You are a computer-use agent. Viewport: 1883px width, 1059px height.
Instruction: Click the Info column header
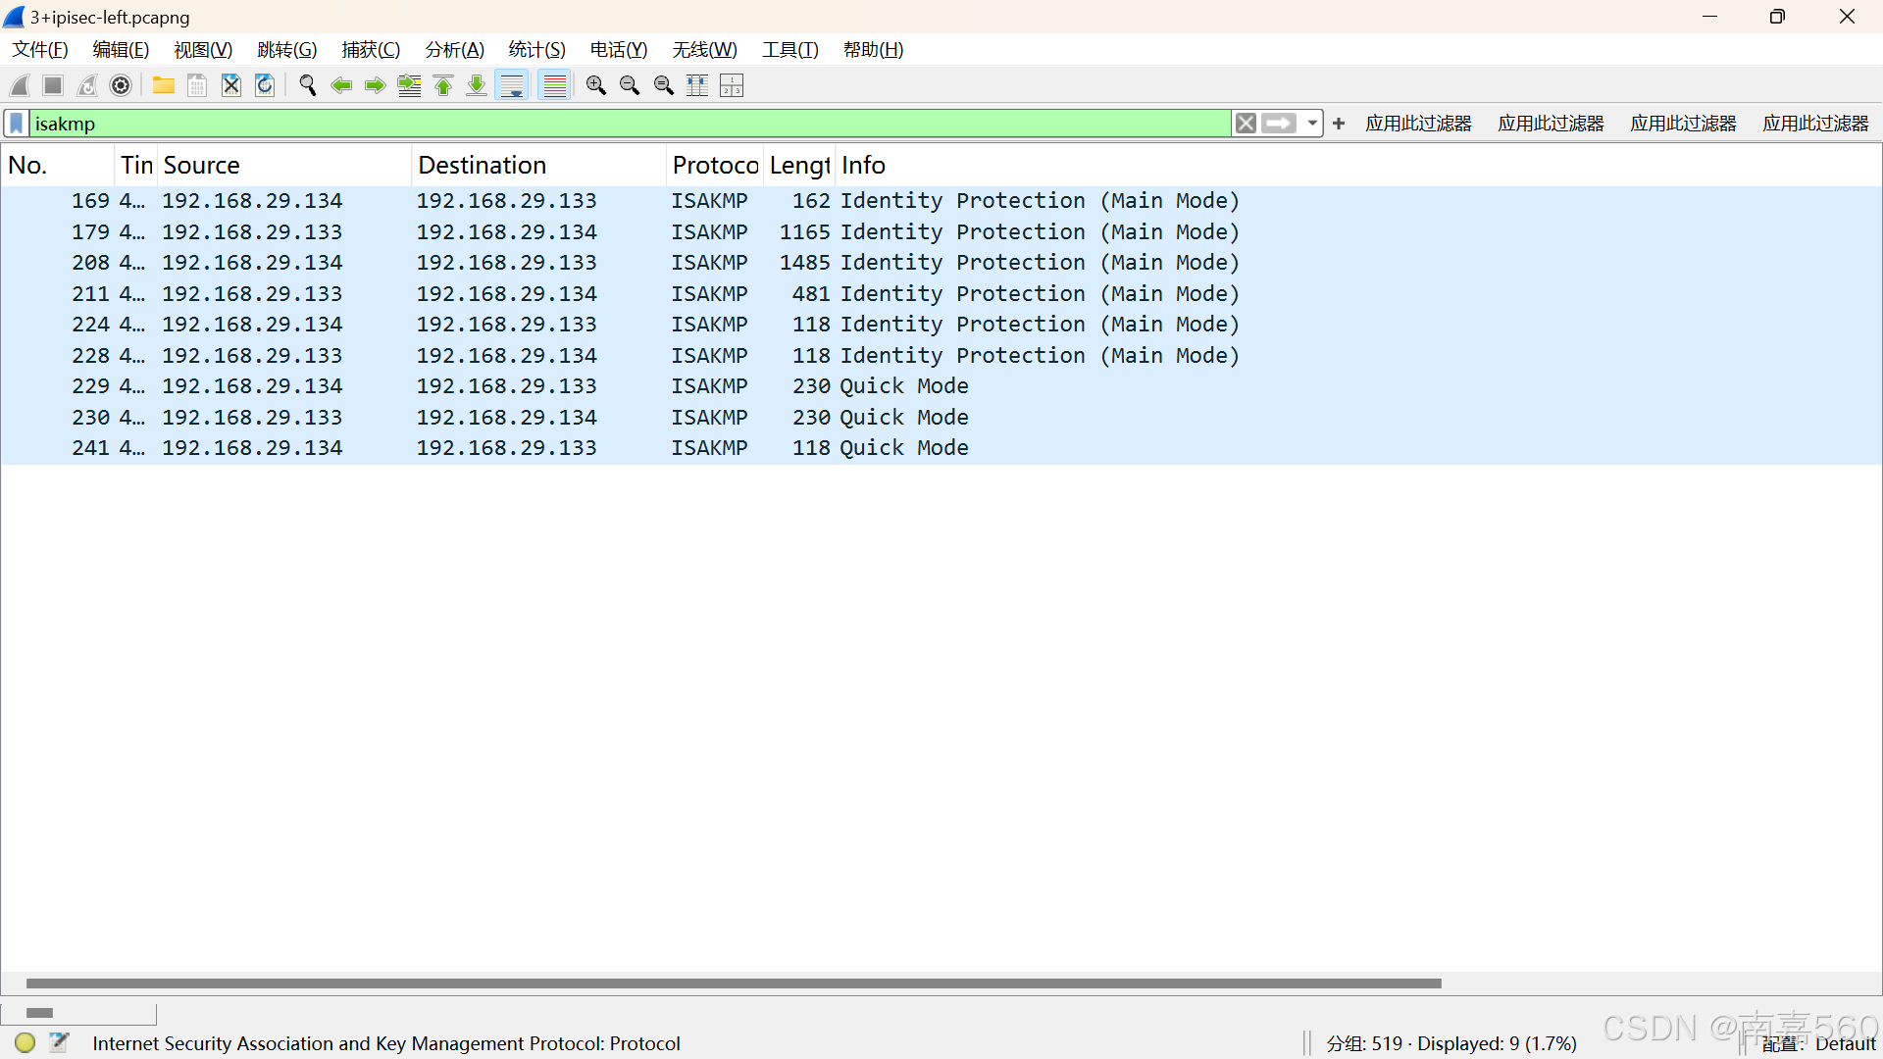click(x=863, y=166)
